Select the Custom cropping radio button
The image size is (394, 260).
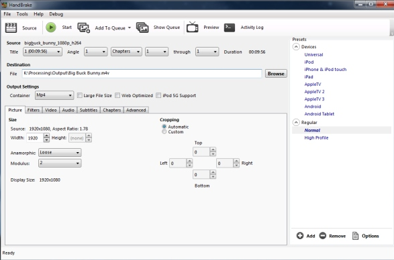click(x=164, y=132)
